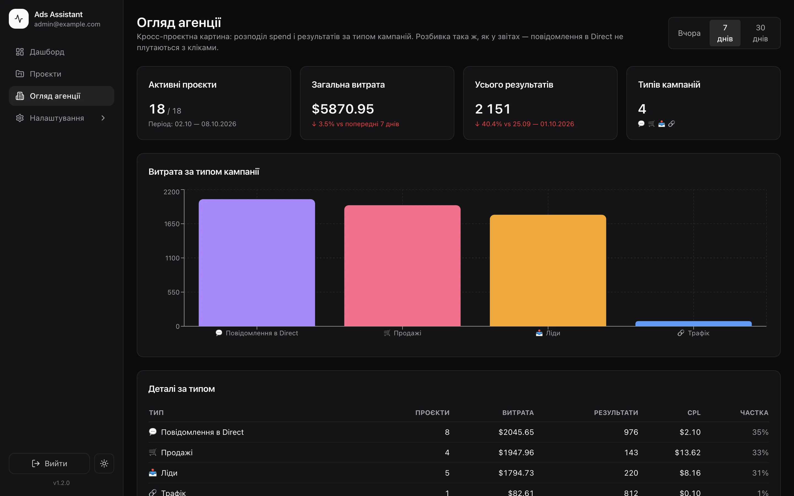Expand the Налаштування chevron arrow
Image resolution: width=794 pixels, height=496 pixels.
(103, 118)
